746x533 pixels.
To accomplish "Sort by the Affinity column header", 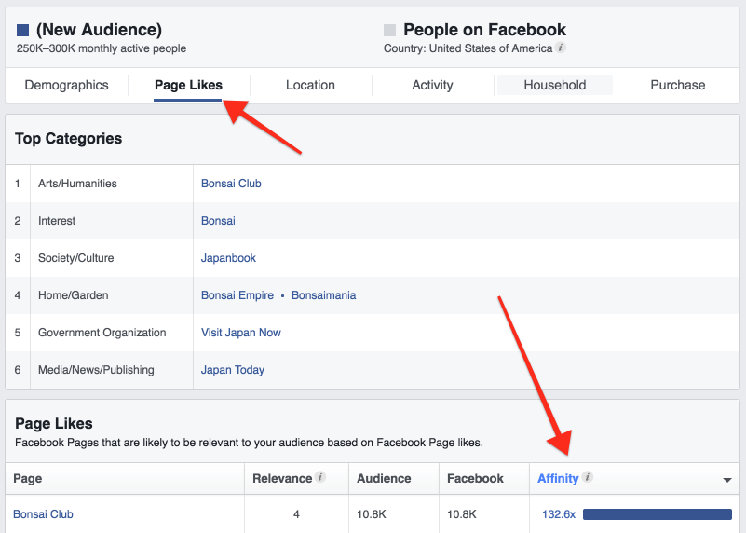I will 558,478.
